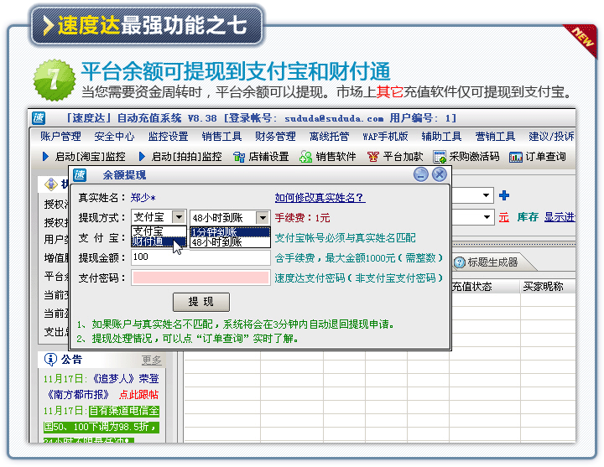The width and height of the screenshot is (604, 467).
Task: Click the 买家昵称 column header
Action: (543, 287)
